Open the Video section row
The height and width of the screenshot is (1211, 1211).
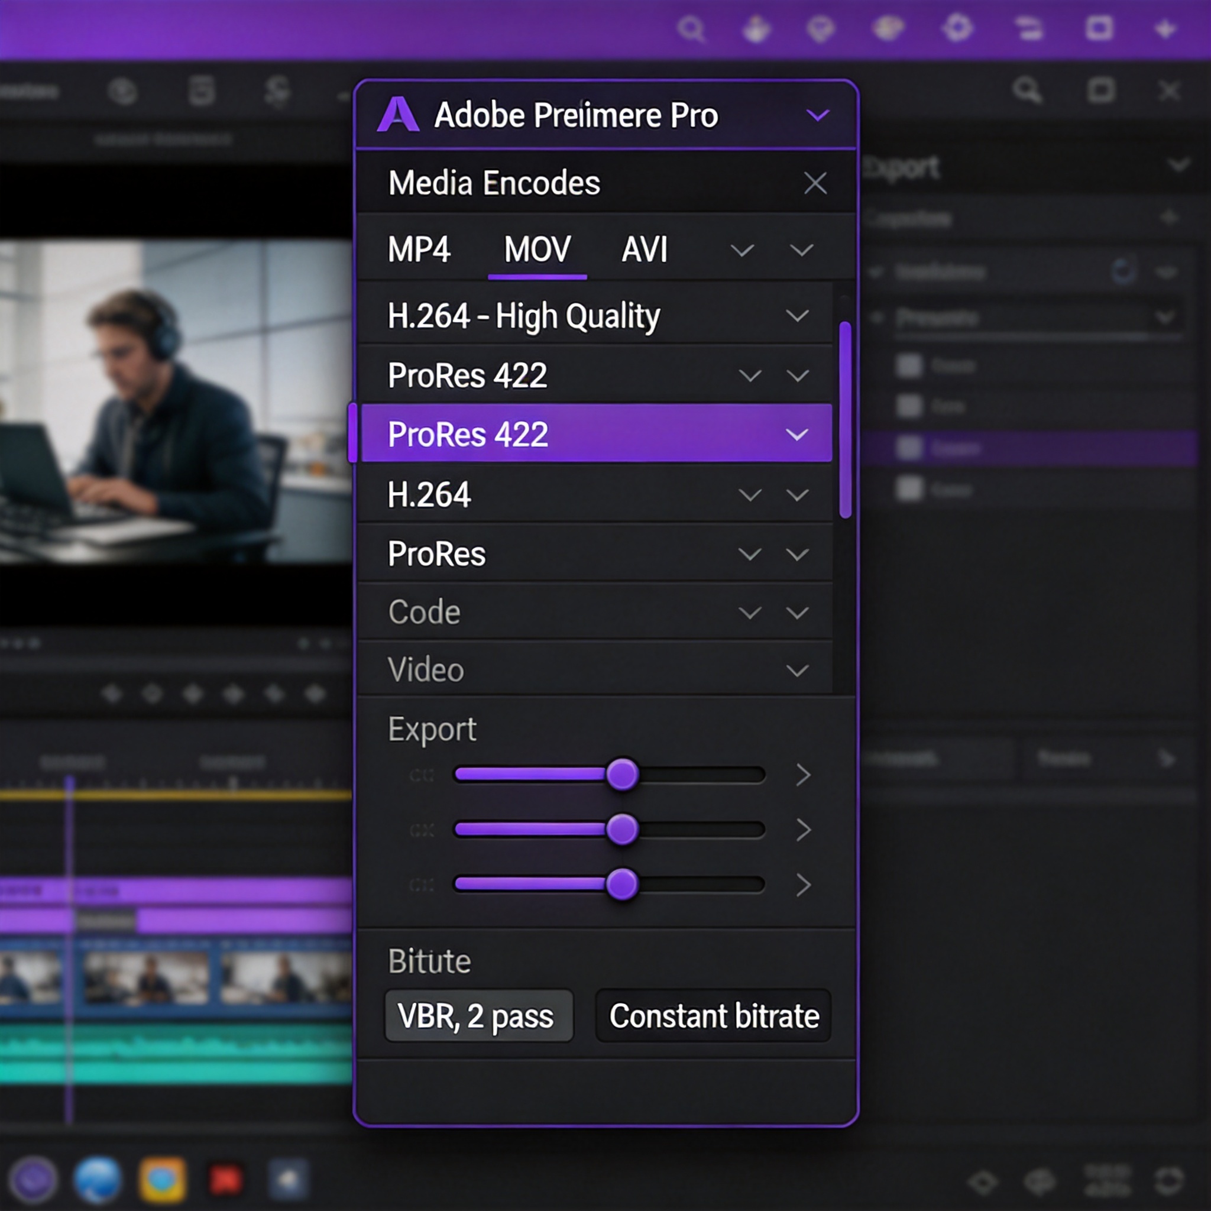595,669
